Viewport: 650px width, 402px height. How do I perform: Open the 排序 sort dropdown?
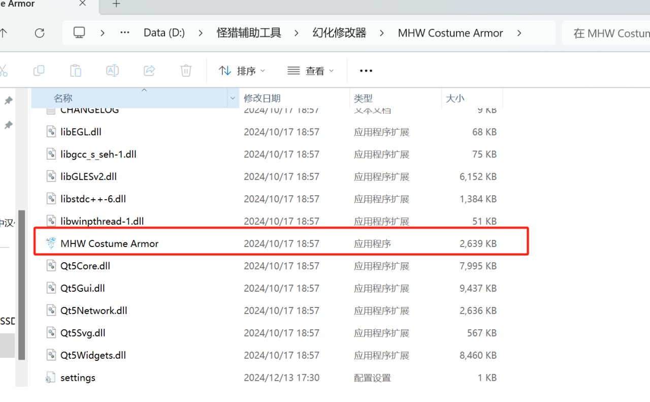pos(242,71)
